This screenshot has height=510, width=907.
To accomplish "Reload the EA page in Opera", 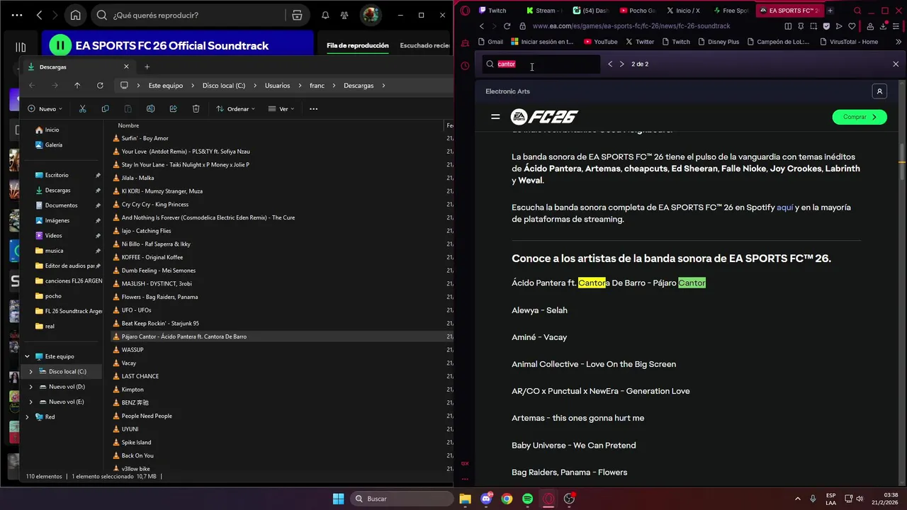I will [x=507, y=26].
